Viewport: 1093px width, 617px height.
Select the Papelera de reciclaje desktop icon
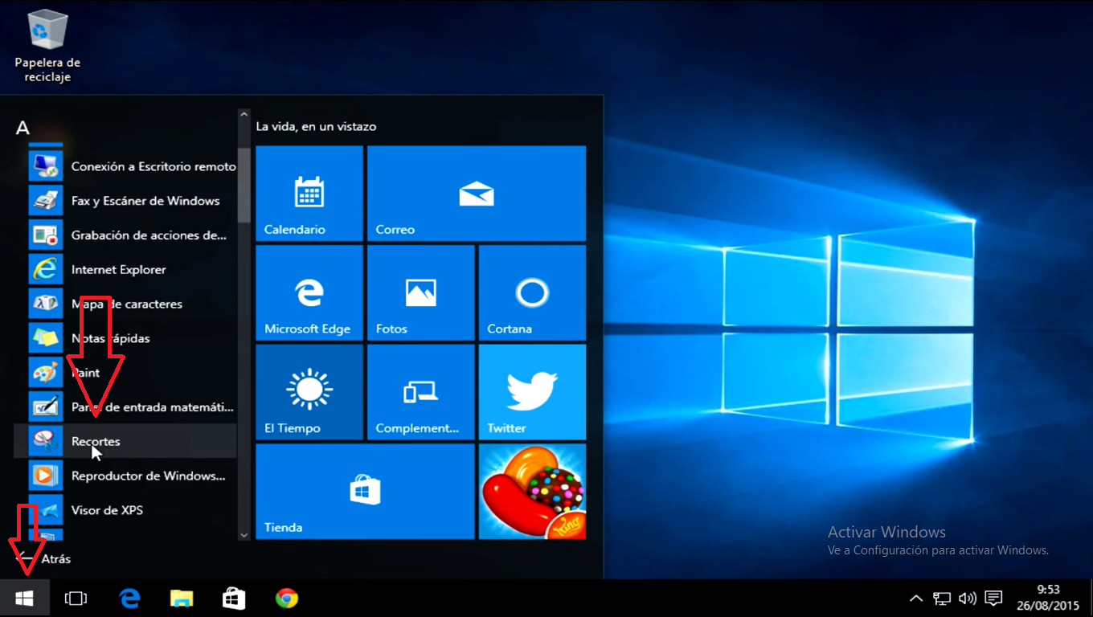click(x=47, y=45)
